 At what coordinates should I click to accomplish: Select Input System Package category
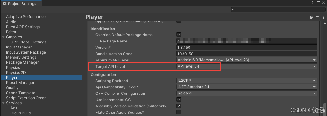(26, 52)
